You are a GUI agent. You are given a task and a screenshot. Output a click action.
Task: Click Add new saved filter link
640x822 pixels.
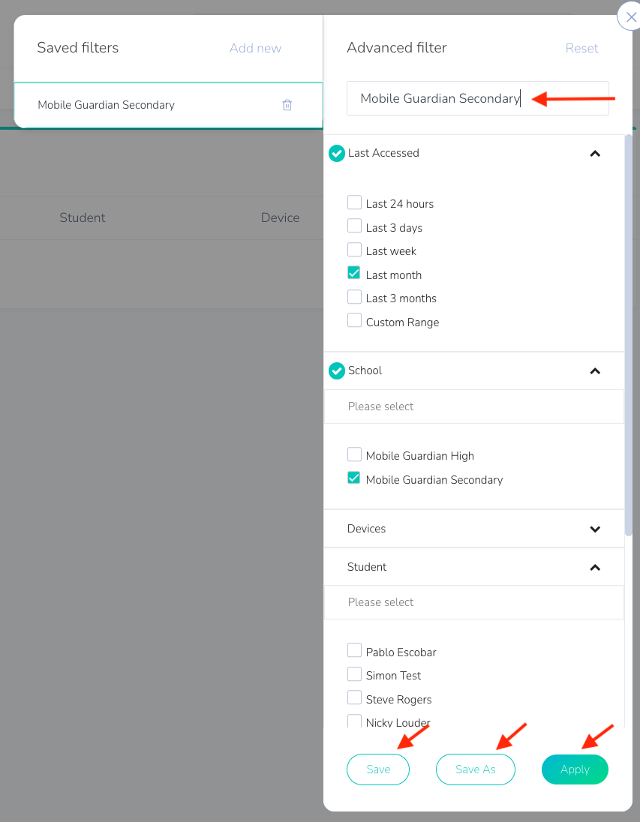(x=255, y=48)
